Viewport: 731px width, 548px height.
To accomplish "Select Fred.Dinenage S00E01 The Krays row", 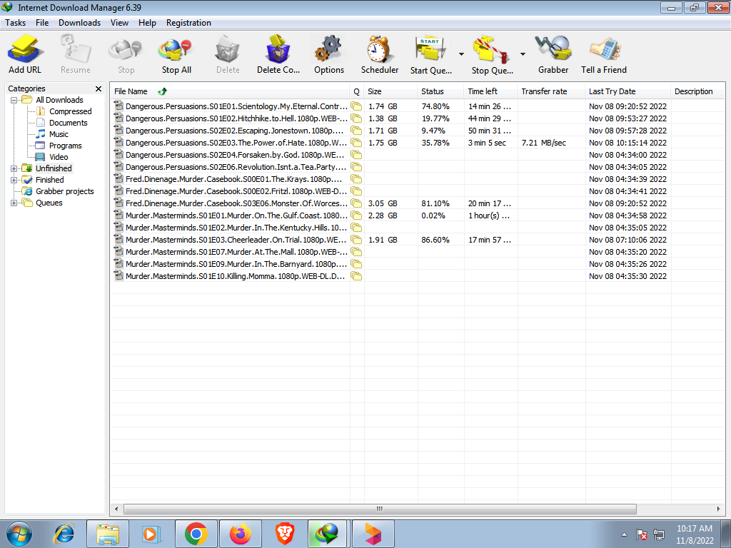I will [417, 179].
